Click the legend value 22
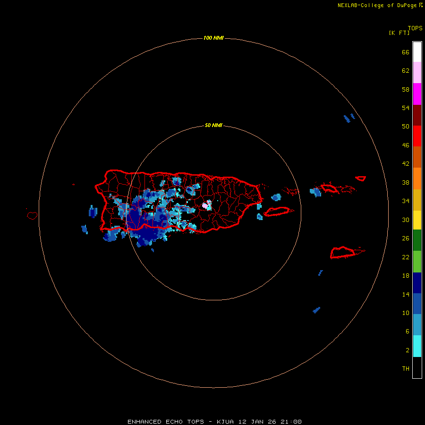 406,257
